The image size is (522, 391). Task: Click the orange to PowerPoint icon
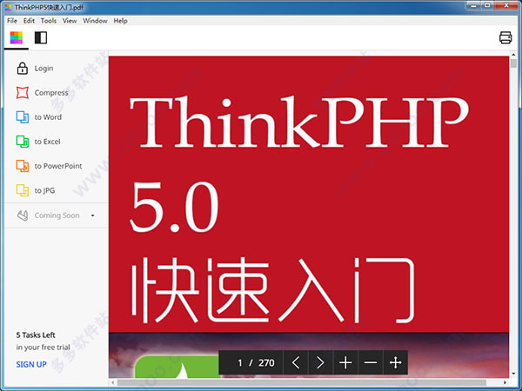[23, 166]
